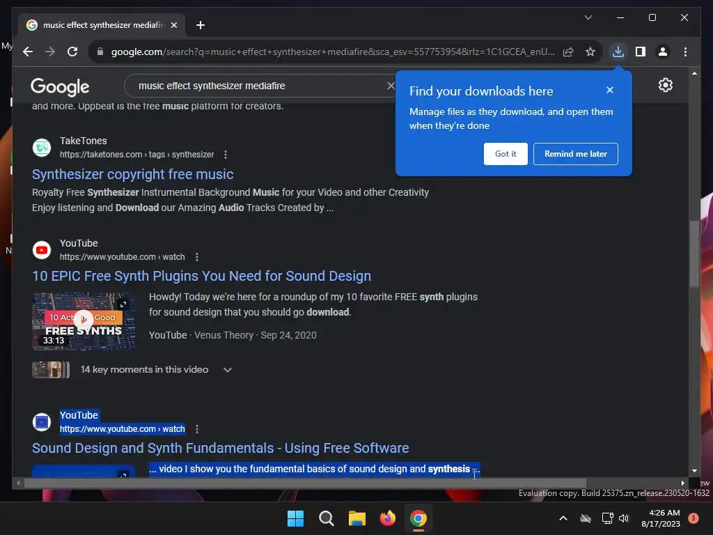Click the red YouTube favicon of the first YouTube result

pos(42,250)
